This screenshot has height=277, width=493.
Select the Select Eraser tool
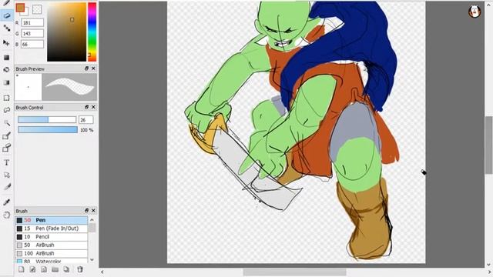(7, 148)
